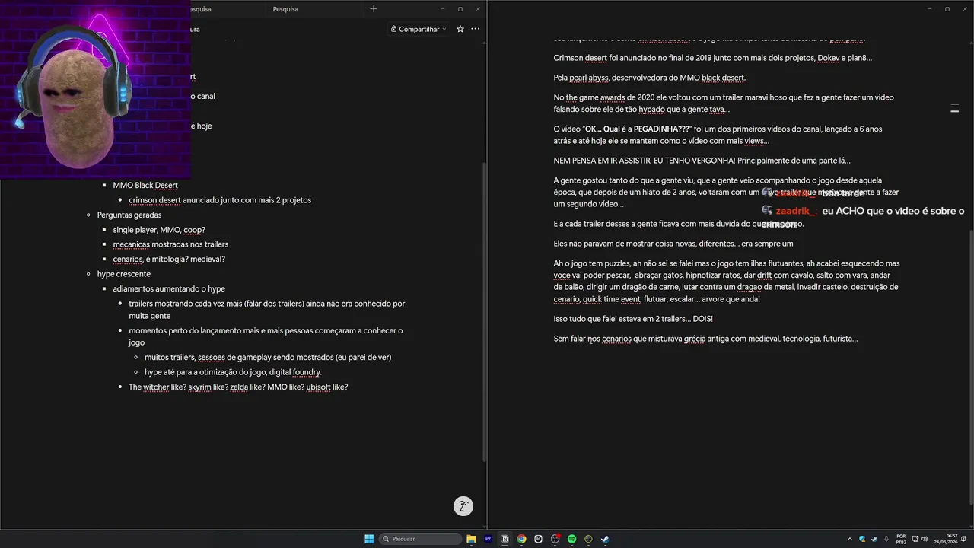Click "Pela pearl abyss, desenvolvedora do MMO black desert."
974x548 pixels.
tap(649, 78)
